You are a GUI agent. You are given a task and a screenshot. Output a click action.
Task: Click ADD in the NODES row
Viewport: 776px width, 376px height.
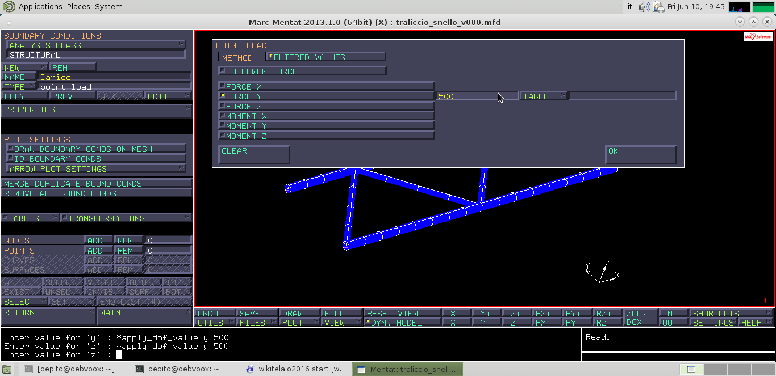click(98, 240)
